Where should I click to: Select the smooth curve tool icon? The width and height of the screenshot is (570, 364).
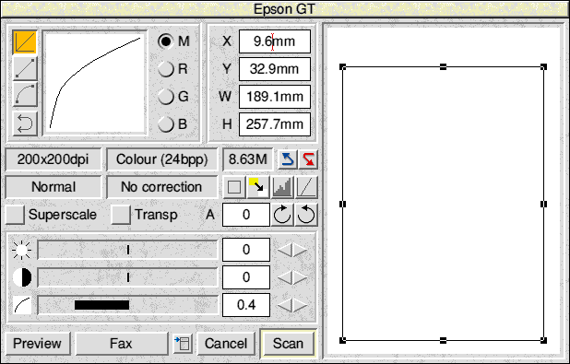[25, 94]
